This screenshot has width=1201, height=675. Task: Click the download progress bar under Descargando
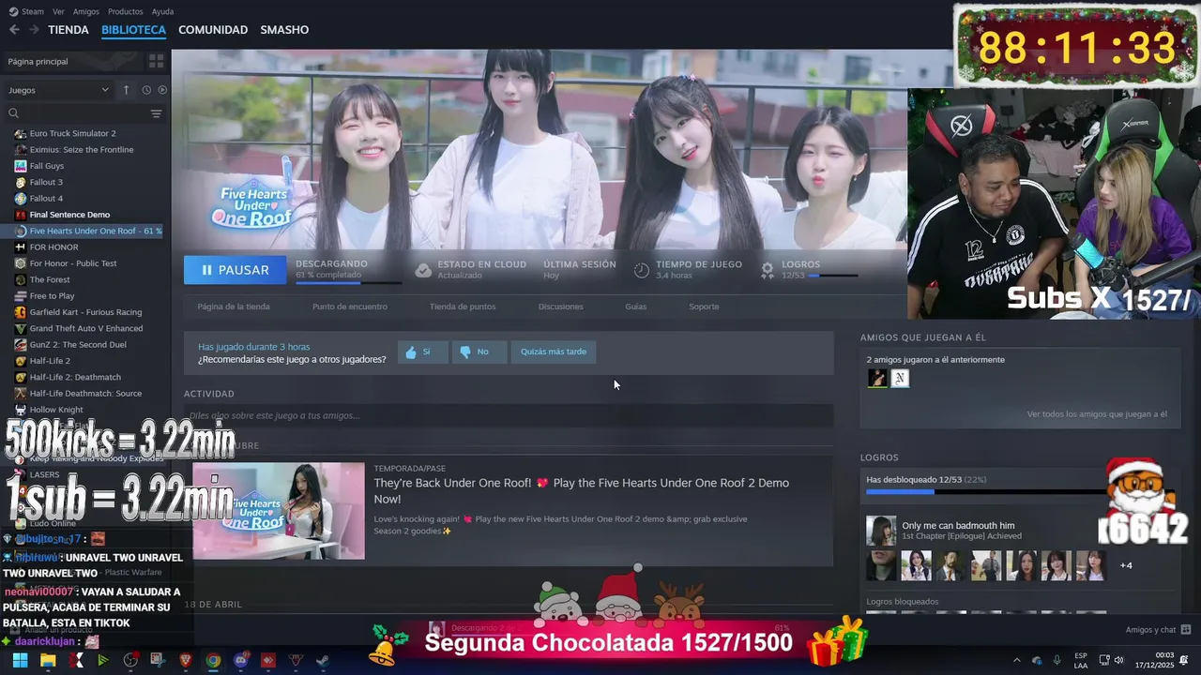(x=349, y=282)
